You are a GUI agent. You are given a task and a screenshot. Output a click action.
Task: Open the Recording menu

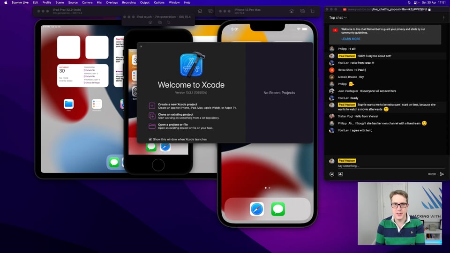(x=128, y=3)
